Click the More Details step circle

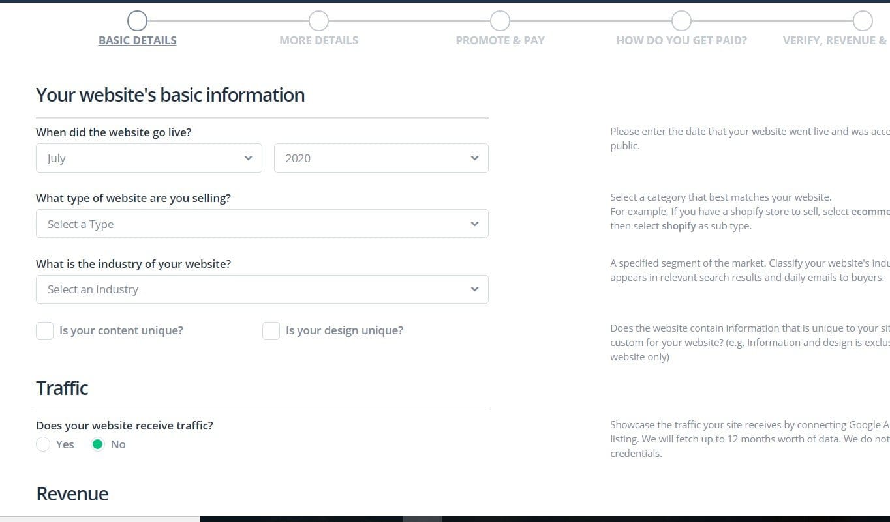point(318,21)
